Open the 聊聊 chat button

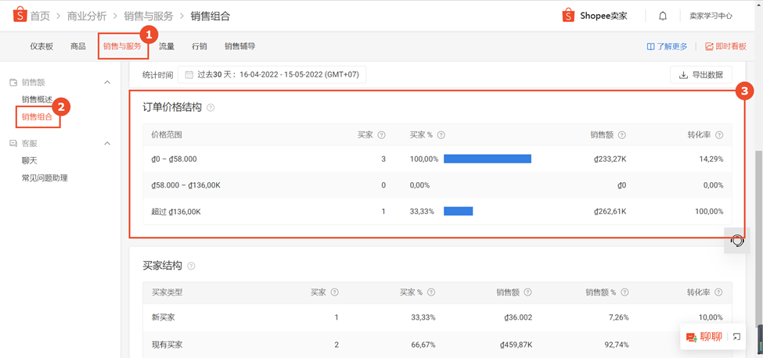(704, 337)
